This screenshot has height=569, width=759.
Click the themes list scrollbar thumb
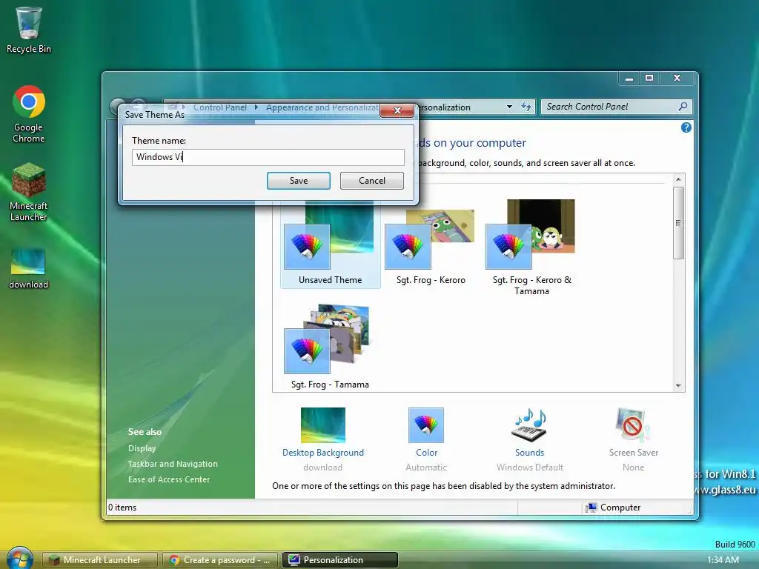point(678,223)
